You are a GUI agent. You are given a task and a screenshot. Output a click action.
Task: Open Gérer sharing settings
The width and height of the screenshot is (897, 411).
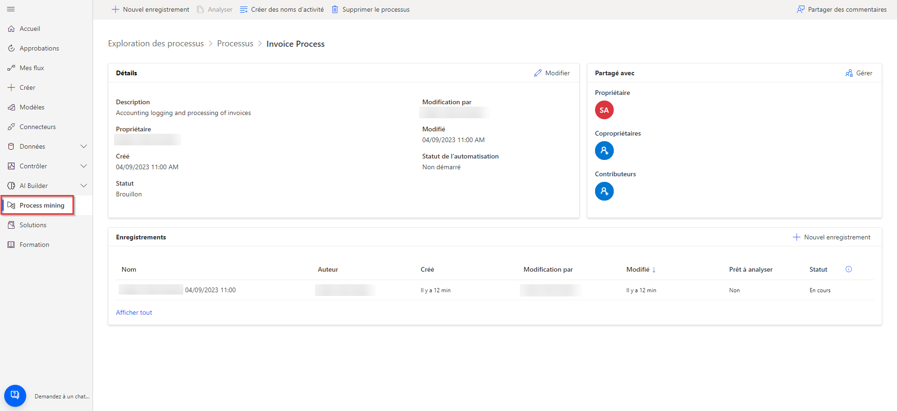point(859,73)
